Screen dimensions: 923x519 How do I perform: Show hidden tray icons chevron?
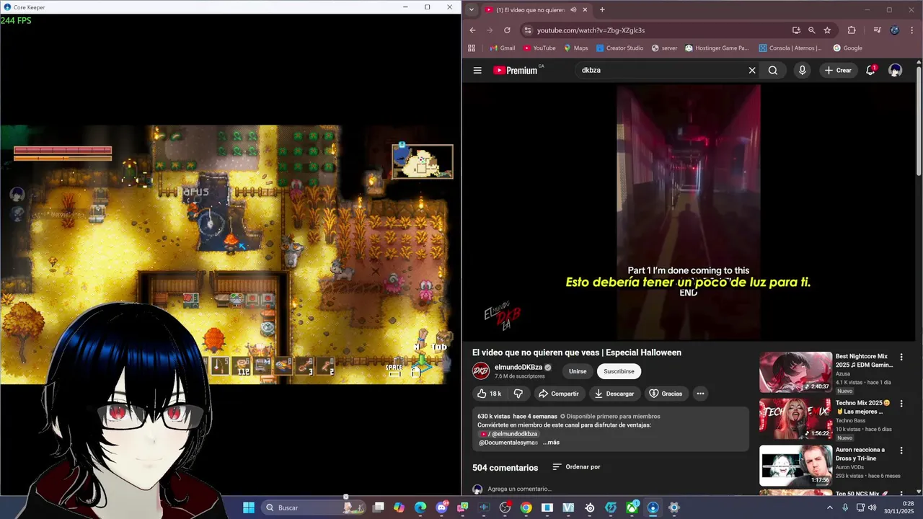pyautogui.click(x=829, y=507)
